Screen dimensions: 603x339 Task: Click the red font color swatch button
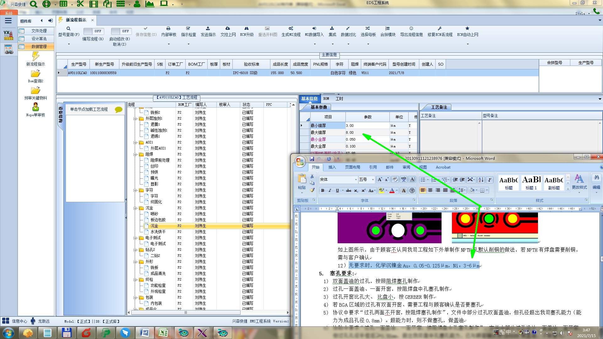tap(392, 191)
